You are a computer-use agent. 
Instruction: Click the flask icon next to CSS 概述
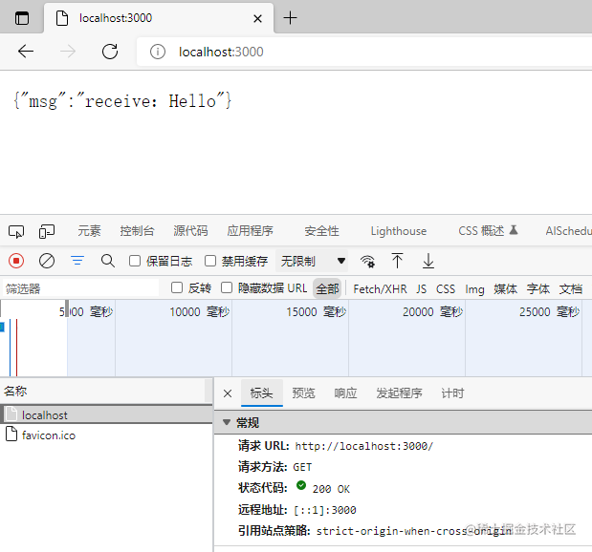(514, 229)
